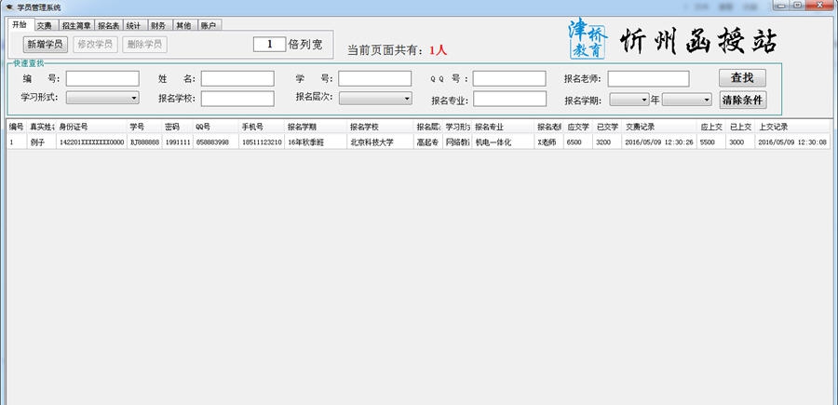
Task: Click the 应上交 column header
Action: tap(711, 127)
